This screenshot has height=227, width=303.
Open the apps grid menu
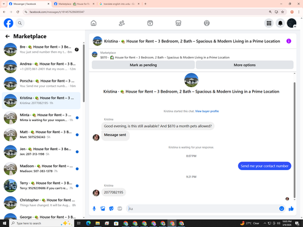click(x=269, y=23)
